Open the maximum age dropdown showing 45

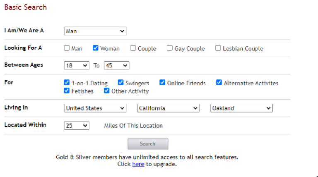117,66
